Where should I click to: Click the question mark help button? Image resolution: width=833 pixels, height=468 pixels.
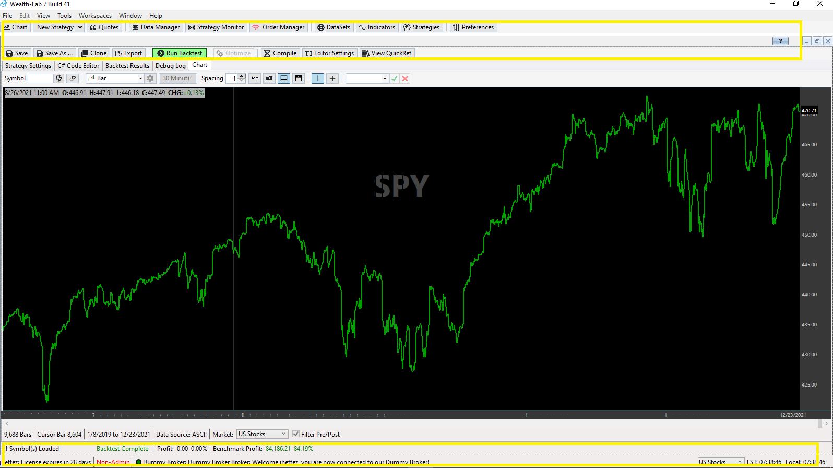click(x=780, y=41)
